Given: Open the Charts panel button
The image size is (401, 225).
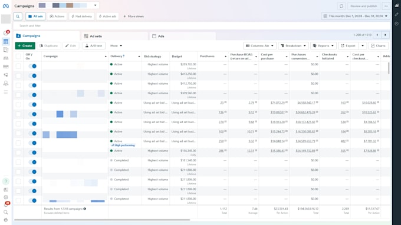Looking at the screenshot, I should [x=378, y=46].
